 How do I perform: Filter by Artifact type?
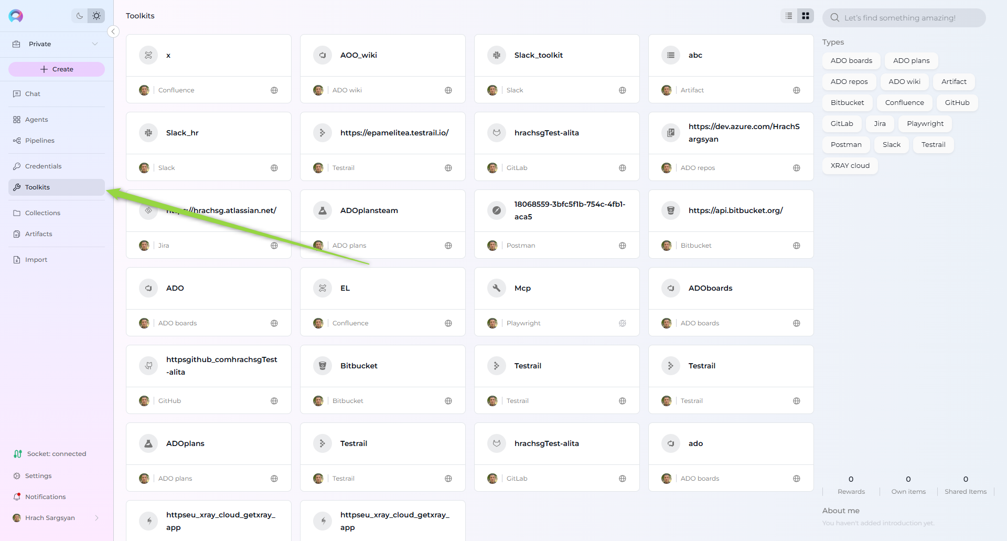point(954,82)
